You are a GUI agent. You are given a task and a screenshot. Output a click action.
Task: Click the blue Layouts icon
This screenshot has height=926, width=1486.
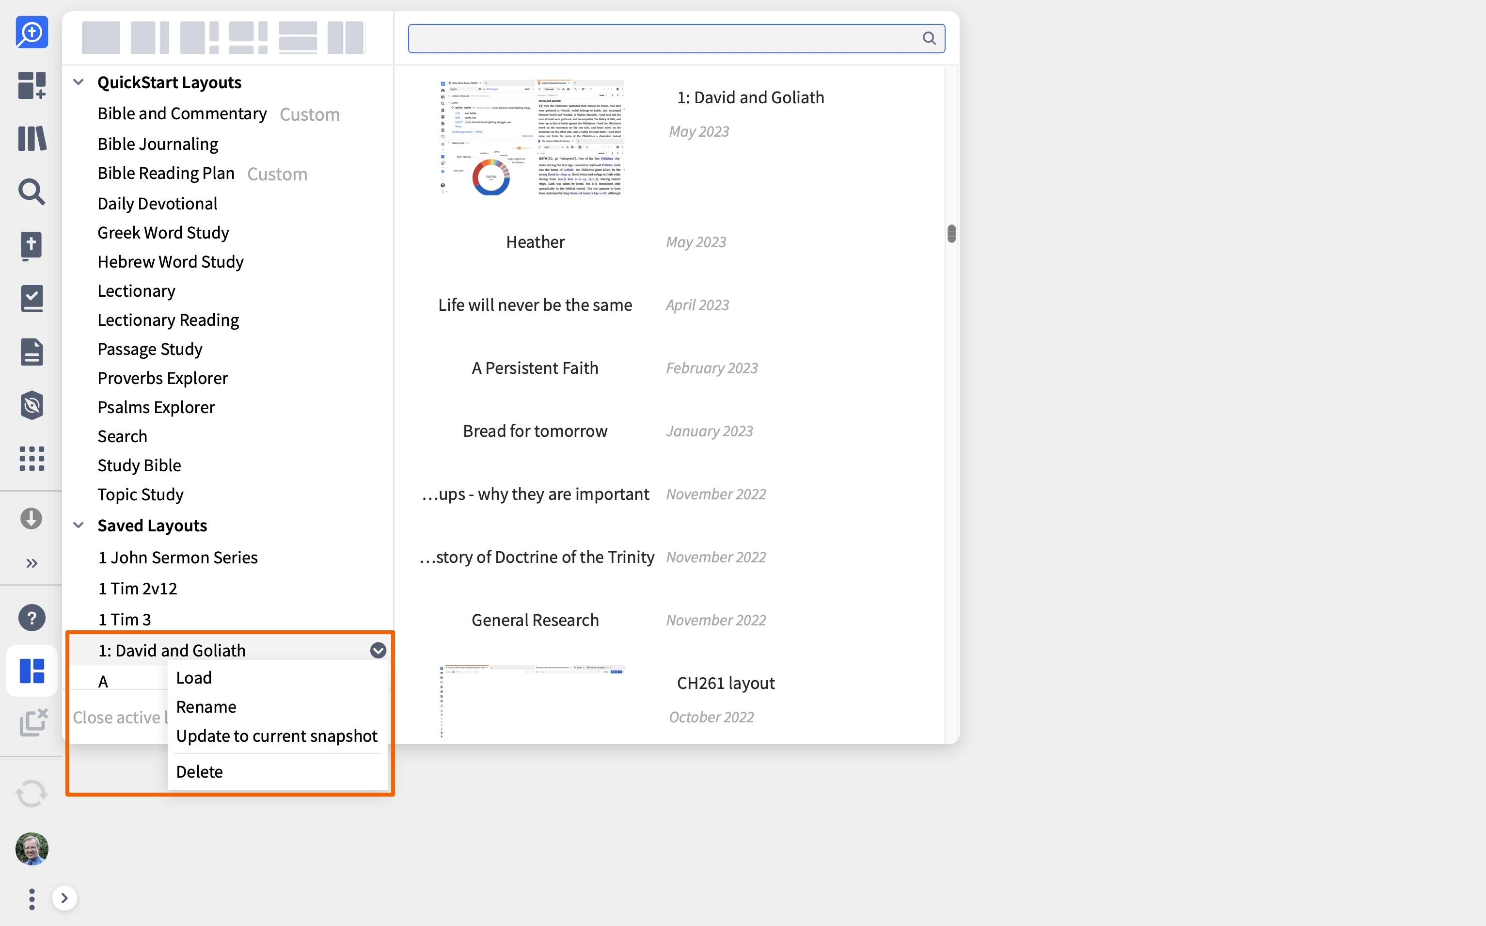tap(32, 671)
